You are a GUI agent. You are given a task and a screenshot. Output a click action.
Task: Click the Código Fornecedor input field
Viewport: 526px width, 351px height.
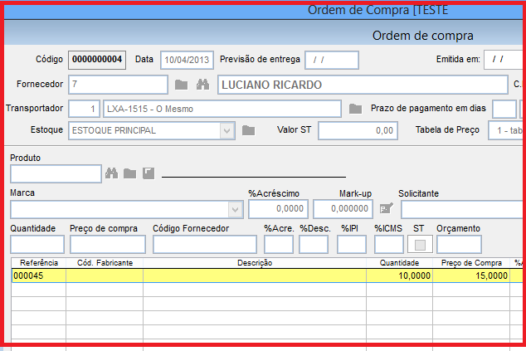205,244
